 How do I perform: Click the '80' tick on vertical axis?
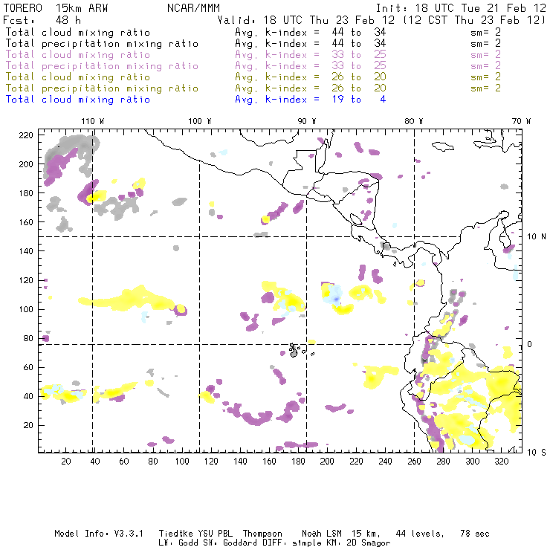[x=28, y=338]
